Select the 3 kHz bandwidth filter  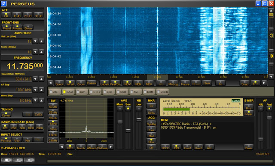[53, 128]
